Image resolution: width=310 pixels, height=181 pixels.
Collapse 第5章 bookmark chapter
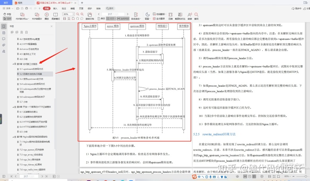click(x=13, y=64)
